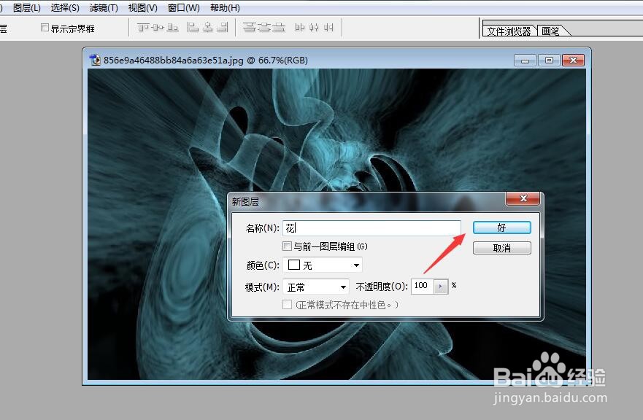Open the 窗口(W) menu
This screenshot has height=420, width=643.
[183, 8]
